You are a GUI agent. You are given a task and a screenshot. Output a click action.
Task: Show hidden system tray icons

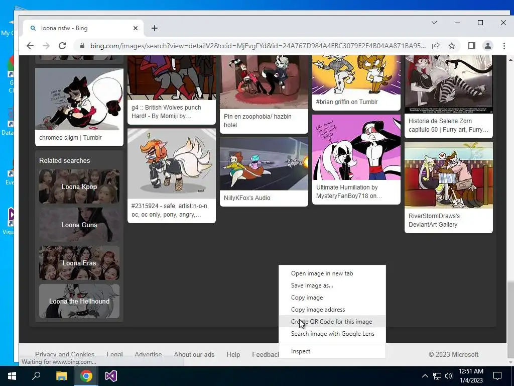point(425,376)
